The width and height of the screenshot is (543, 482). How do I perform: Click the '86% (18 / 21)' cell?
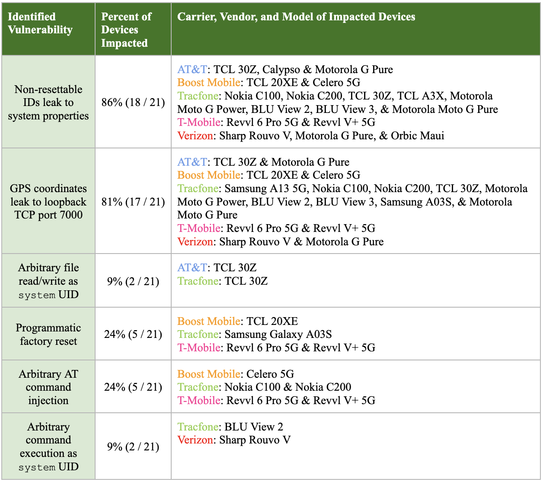click(x=133, y=102)
